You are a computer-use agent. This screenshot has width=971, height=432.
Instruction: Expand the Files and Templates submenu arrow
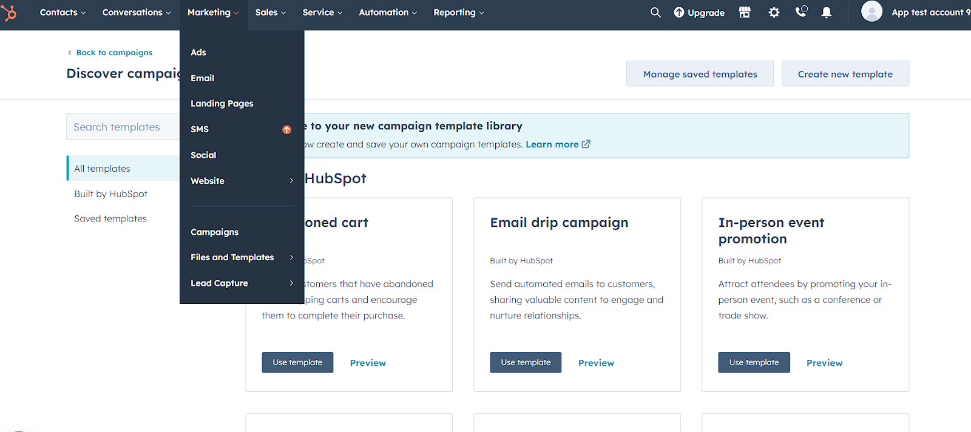coord(291,257)
